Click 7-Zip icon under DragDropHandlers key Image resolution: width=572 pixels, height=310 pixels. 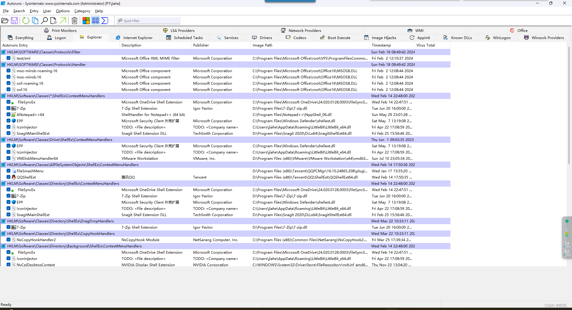(14, 227)
